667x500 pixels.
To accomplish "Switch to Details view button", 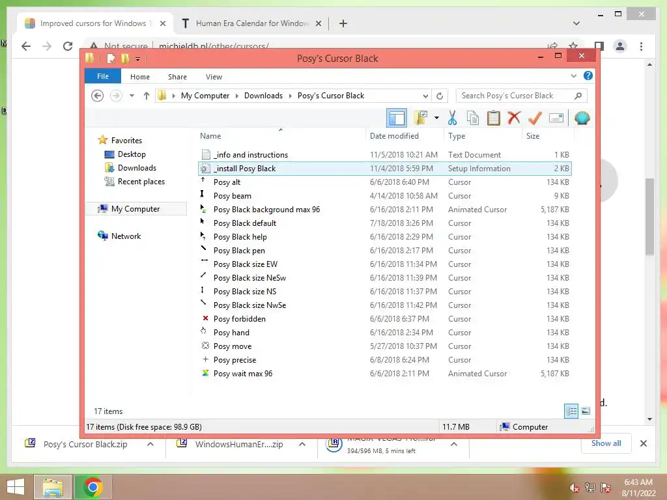I will pos(571,411).
